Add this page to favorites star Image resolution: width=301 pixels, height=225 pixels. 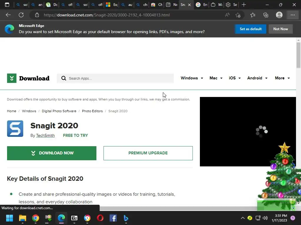pos(238,15)
